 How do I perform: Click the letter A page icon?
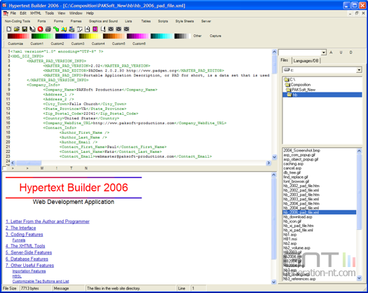pyautogui.click(x=88, y=29)
